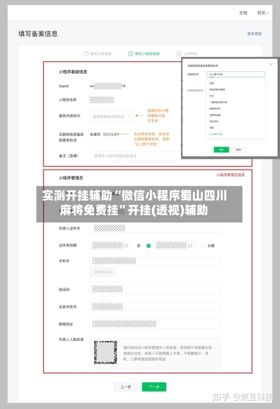Image resolution: width=280 pixels, height=409 pixels.
Task: Select 宗教 option in list
Action: click(x=212, y=128)
